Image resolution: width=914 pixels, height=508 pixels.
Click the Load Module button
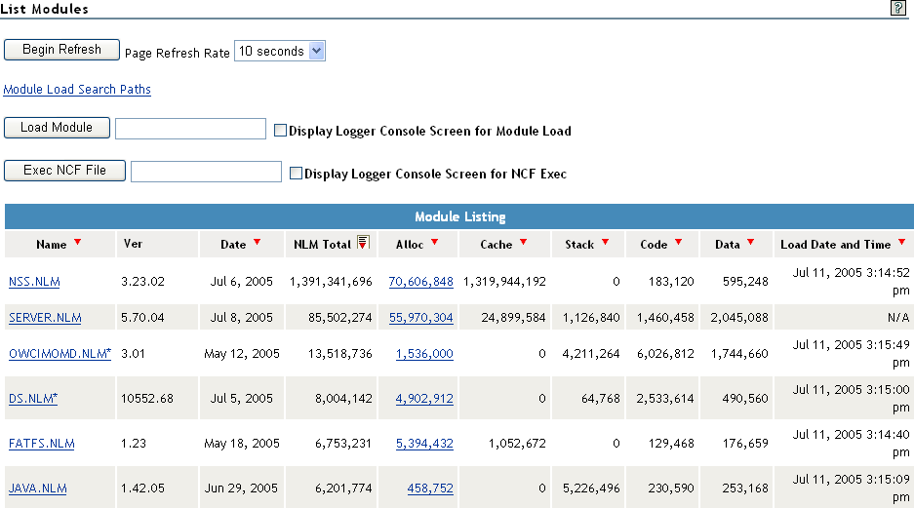57,128
